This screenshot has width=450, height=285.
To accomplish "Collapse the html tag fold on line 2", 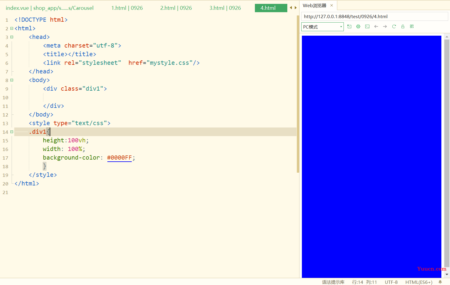I will [x=12, y=28].
